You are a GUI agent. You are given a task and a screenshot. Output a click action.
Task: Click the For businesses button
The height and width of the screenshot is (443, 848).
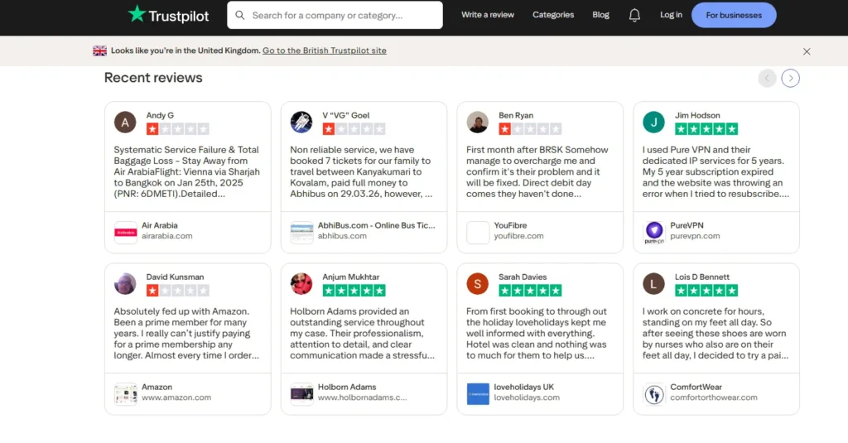tap(734, 15)
